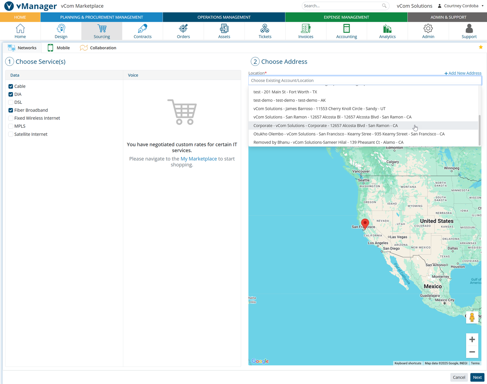Open map Keyboard shortcuts
Image resolution: width=487 pixels, height=384 pixels.
click(x=408, y=363)
